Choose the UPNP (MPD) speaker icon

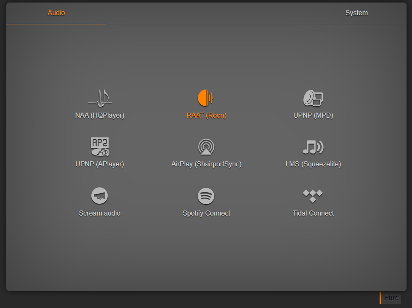313,98
